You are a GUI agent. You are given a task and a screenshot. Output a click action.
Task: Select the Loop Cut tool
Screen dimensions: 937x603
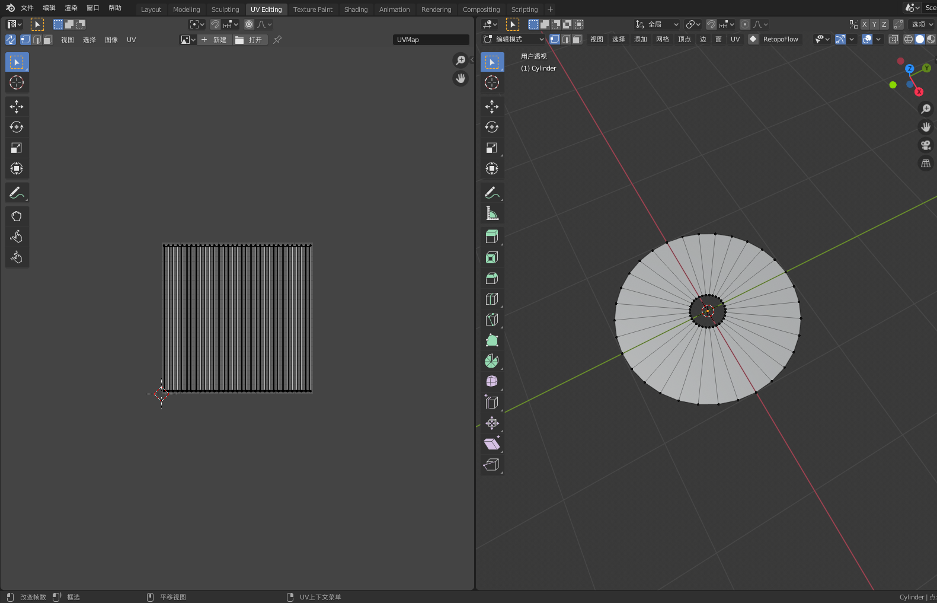[491, 299]
